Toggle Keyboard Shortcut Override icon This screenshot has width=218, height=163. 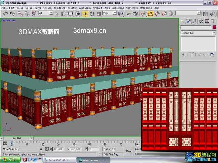pos(135,14)
